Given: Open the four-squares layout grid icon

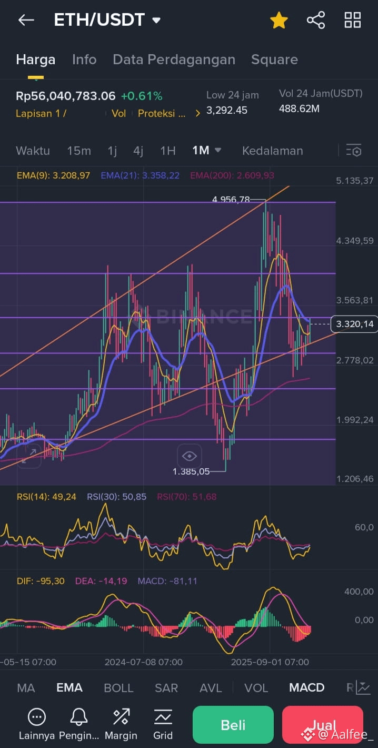Looking at the screenshot, I should 353,21.
